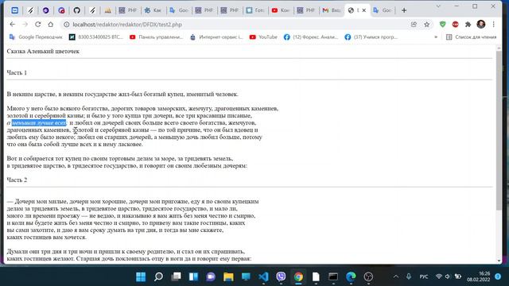Screen dimensions: 509x286
Task: Open the (37) Учимся прогр... bookmark
Action: point(371,37)
